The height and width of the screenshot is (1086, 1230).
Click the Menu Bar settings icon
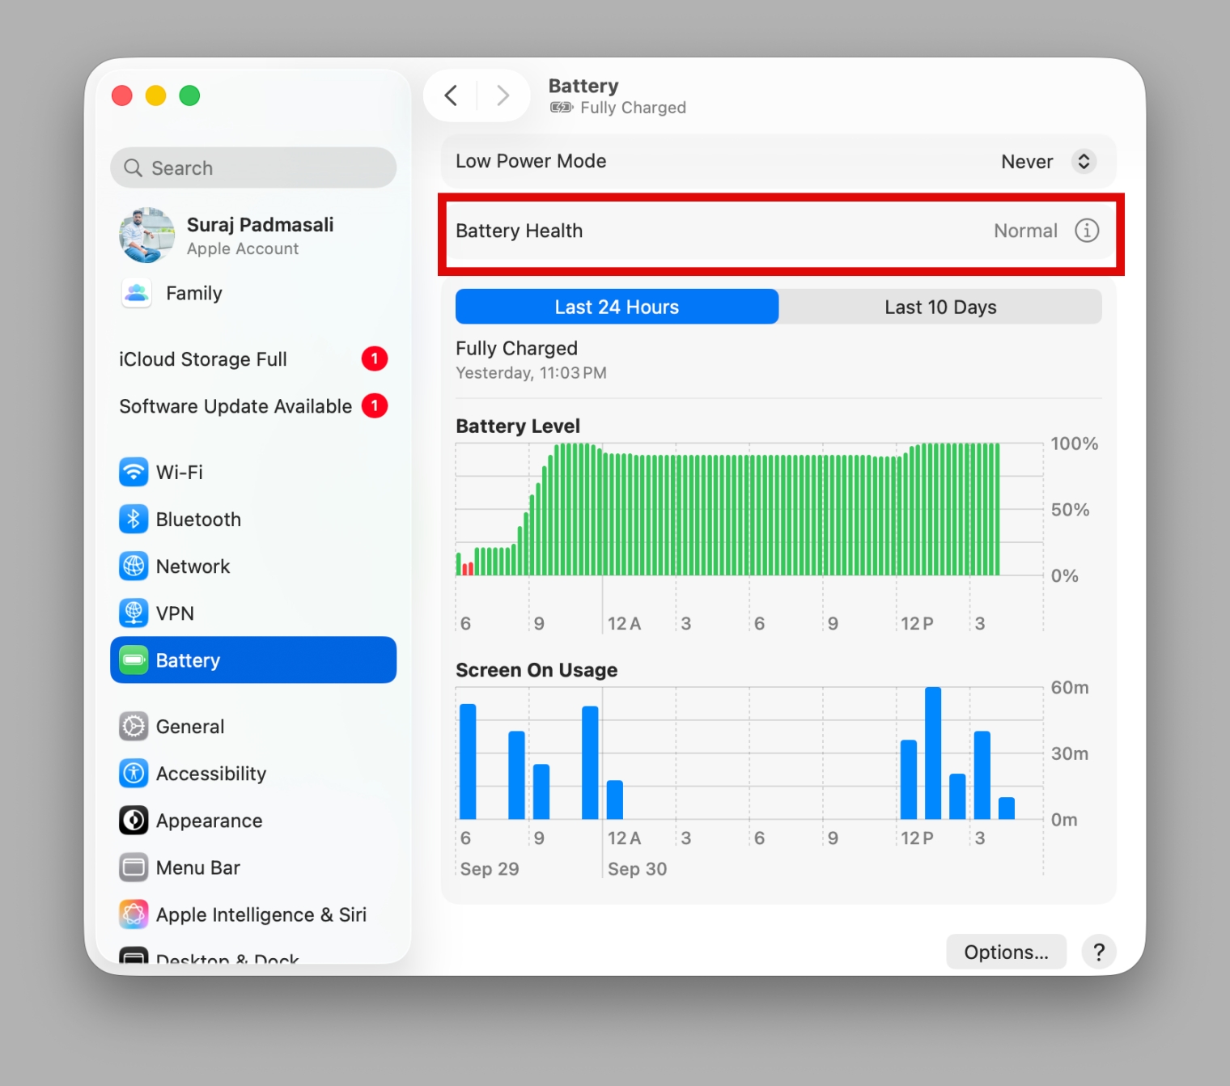point(134,867)
